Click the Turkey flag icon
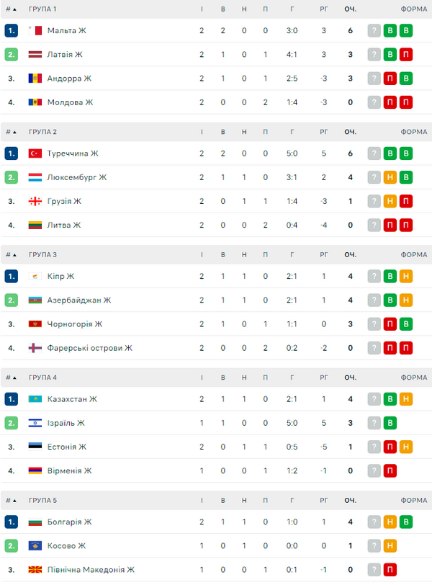The width and height of the screenshot is (432, 585). pyautogui.click(x=35, y=153)
